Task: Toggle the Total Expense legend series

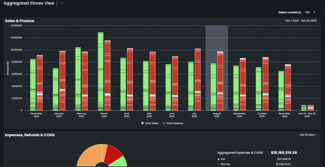Action: click(172, 123)
